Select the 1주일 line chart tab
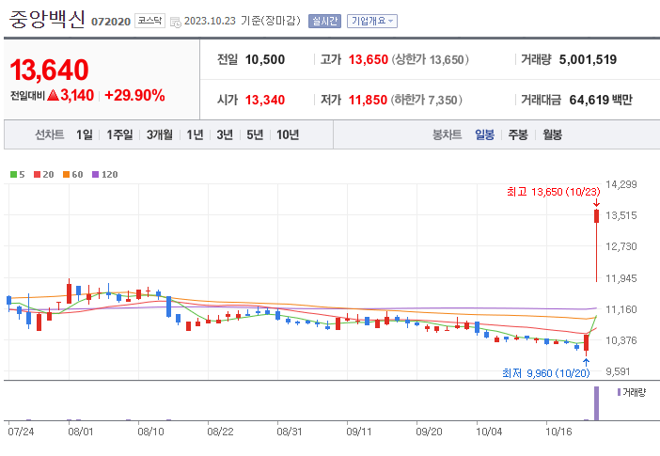Viewport: 660px width, 456px height. (x=119, y=134)
